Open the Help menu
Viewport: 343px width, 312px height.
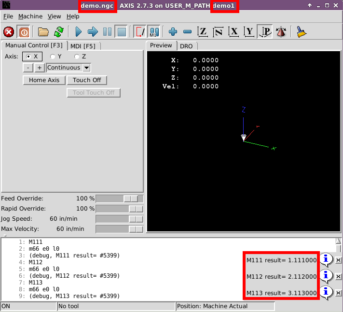coord(73,16)
